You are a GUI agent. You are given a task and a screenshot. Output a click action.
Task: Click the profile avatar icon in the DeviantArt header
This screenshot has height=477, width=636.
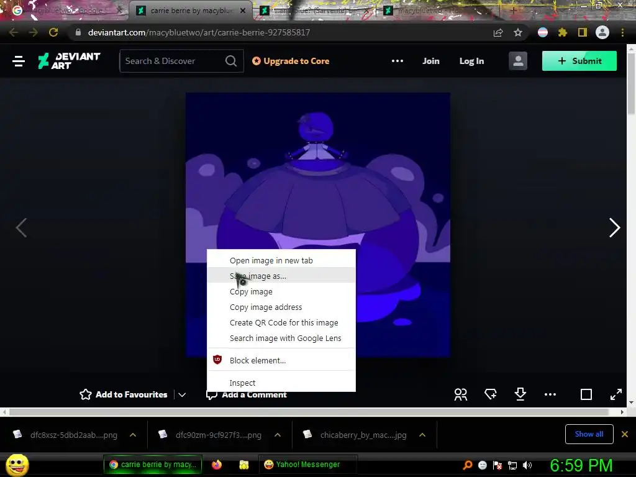pyautogui.click(x=518, y=61)
